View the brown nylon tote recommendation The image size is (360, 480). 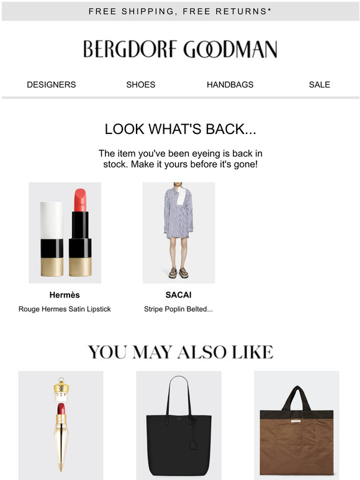(297, 425)
